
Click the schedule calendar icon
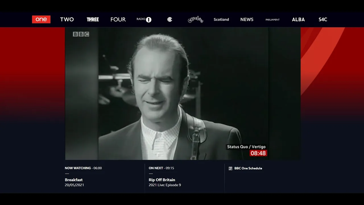(x=231, y=168)
